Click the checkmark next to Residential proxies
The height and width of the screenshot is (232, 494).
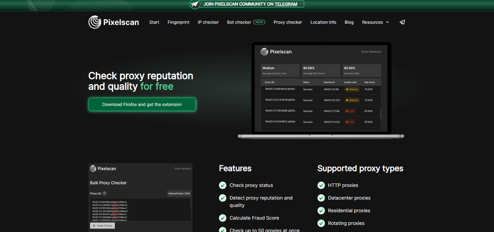point(321,210)
